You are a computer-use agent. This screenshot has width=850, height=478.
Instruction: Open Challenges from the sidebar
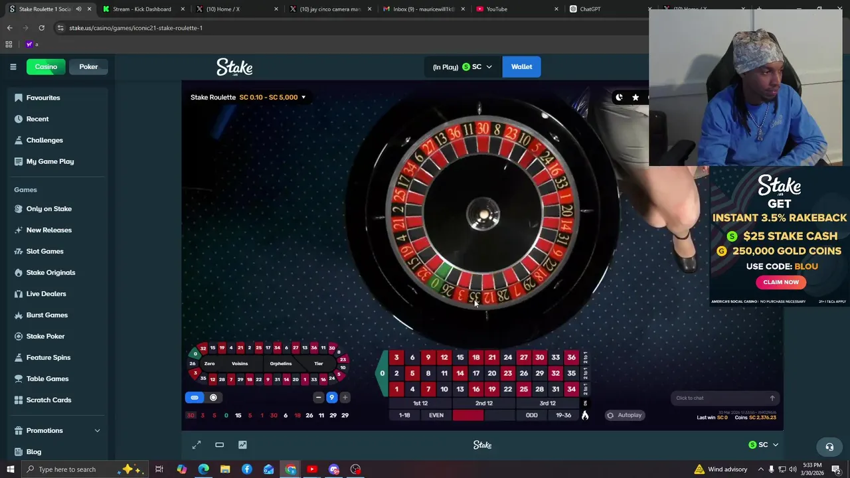click(56, 140)
